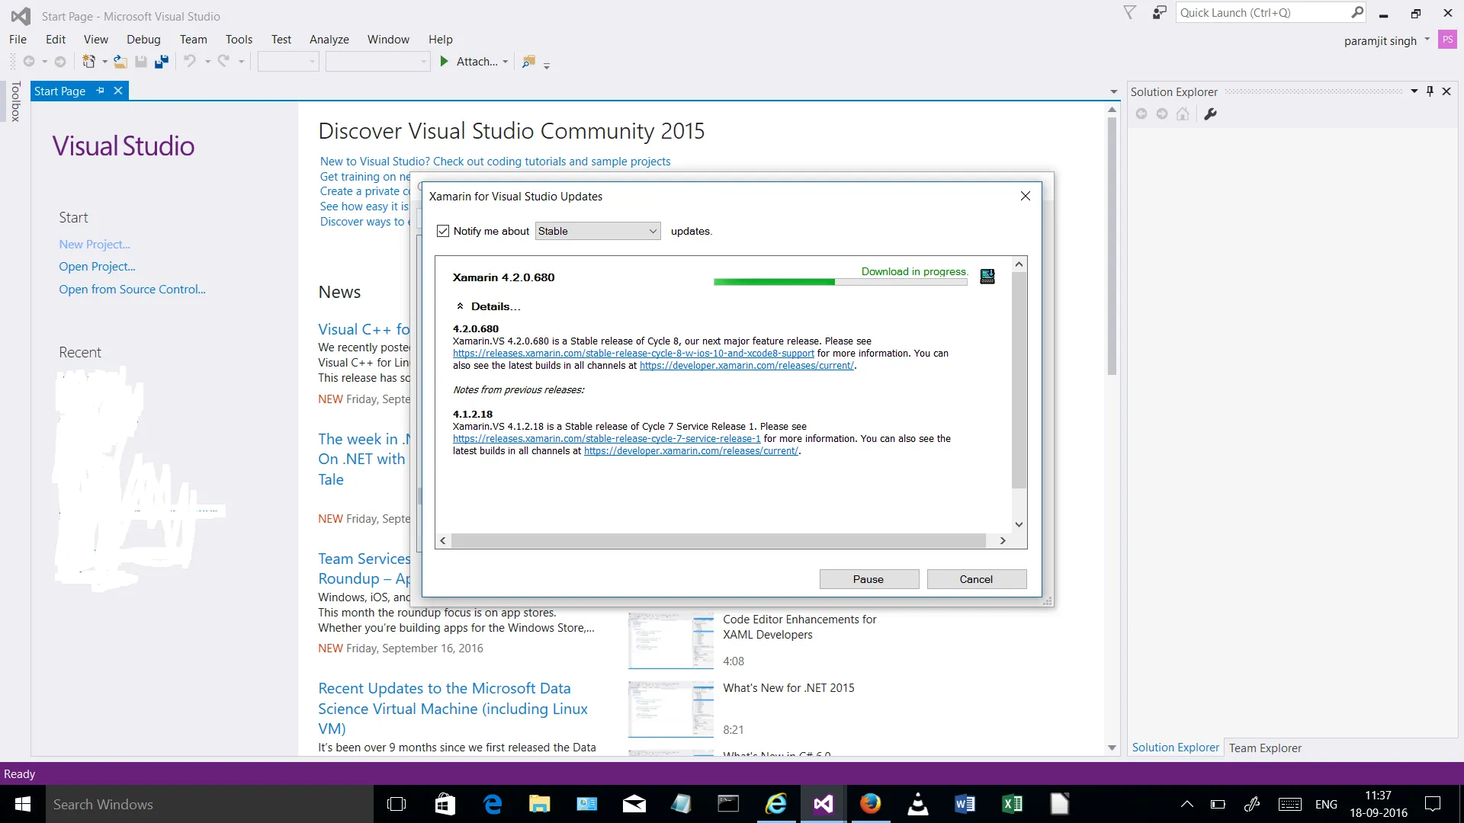Toggle auto-hide pin on Solution Explorer
The image size is (1464, 823).
1430,91
